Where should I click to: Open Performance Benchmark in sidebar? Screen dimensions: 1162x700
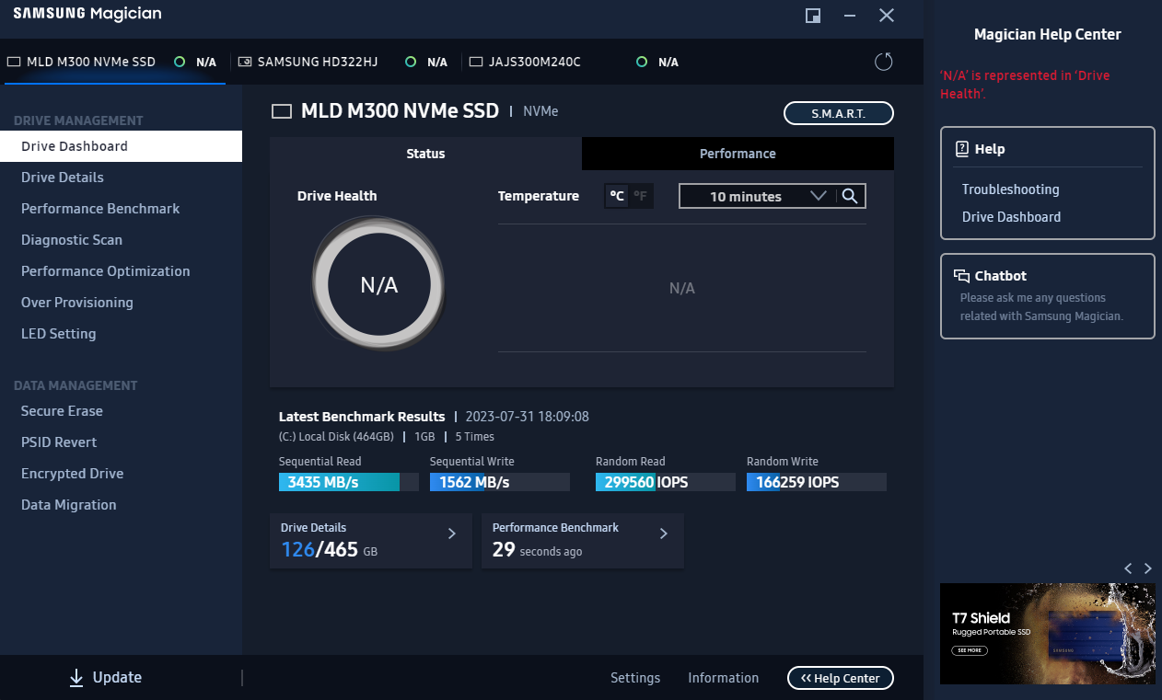(x=121, y=209)
